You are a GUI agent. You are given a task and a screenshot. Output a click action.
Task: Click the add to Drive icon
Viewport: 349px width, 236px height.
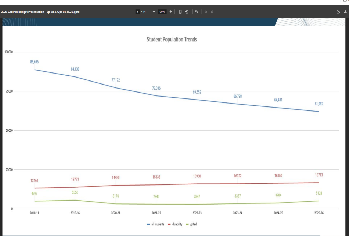(338, 12)
